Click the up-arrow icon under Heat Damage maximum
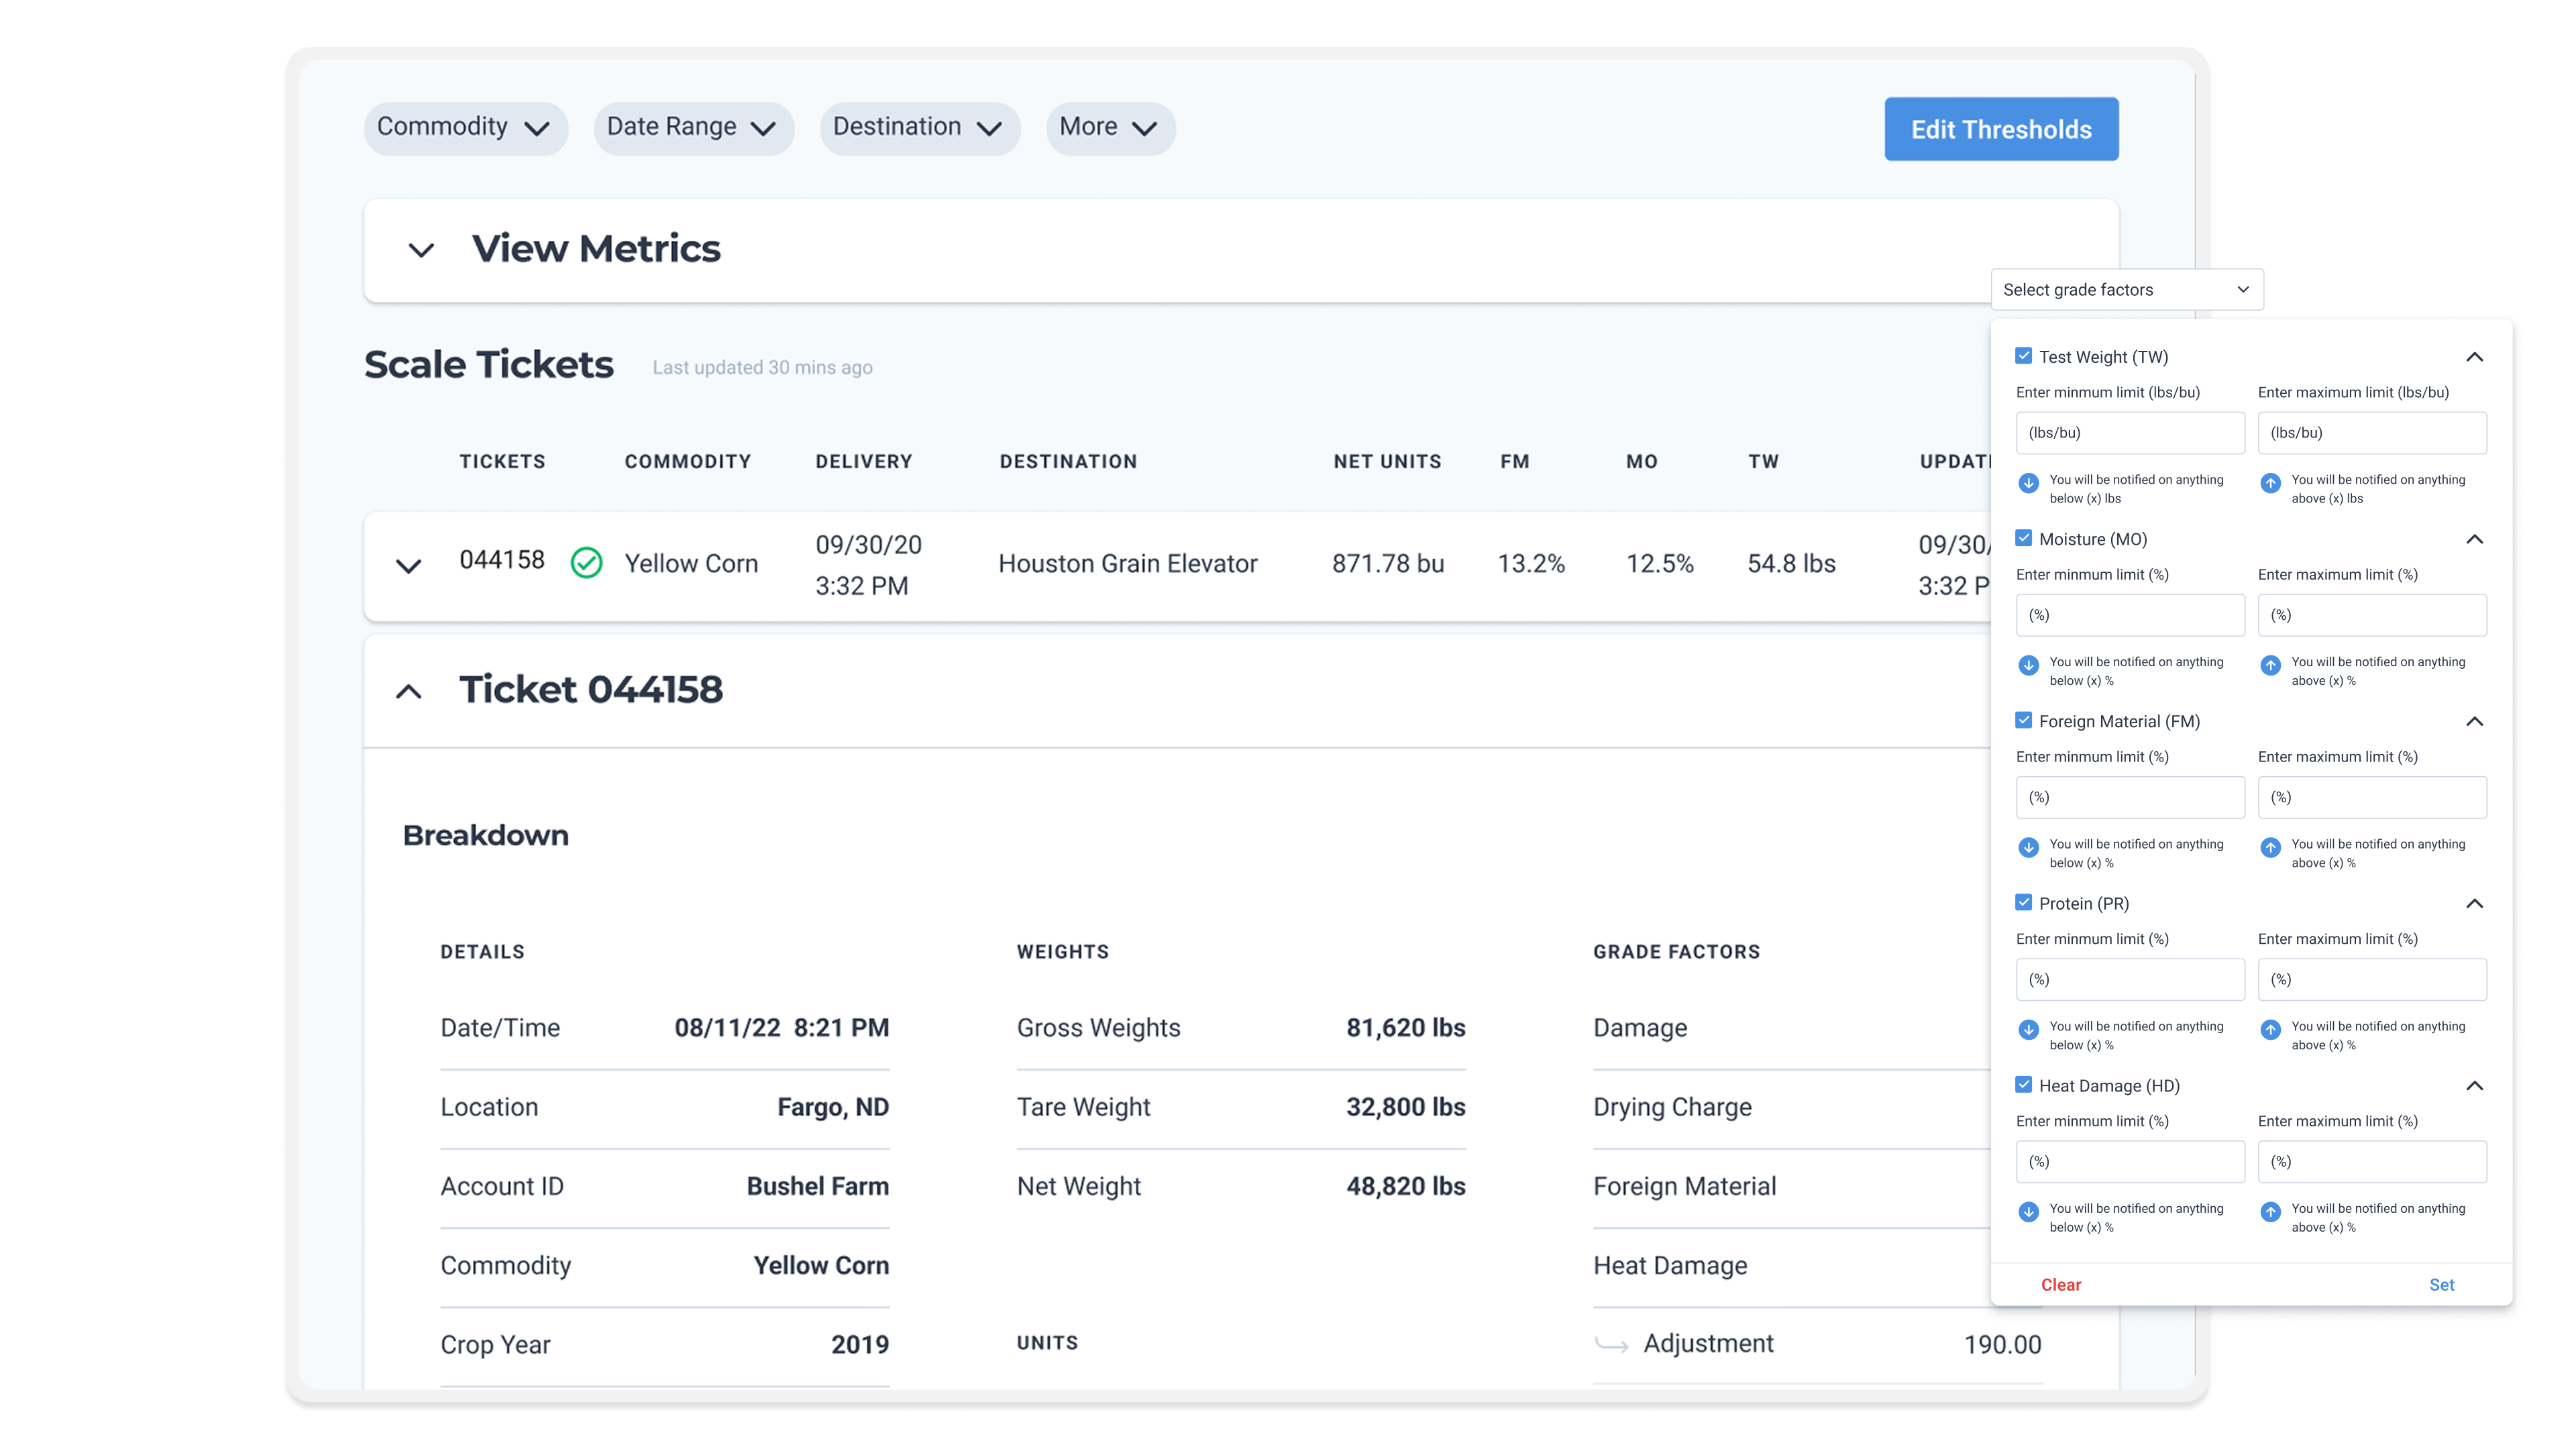 coord(2270,1211)
